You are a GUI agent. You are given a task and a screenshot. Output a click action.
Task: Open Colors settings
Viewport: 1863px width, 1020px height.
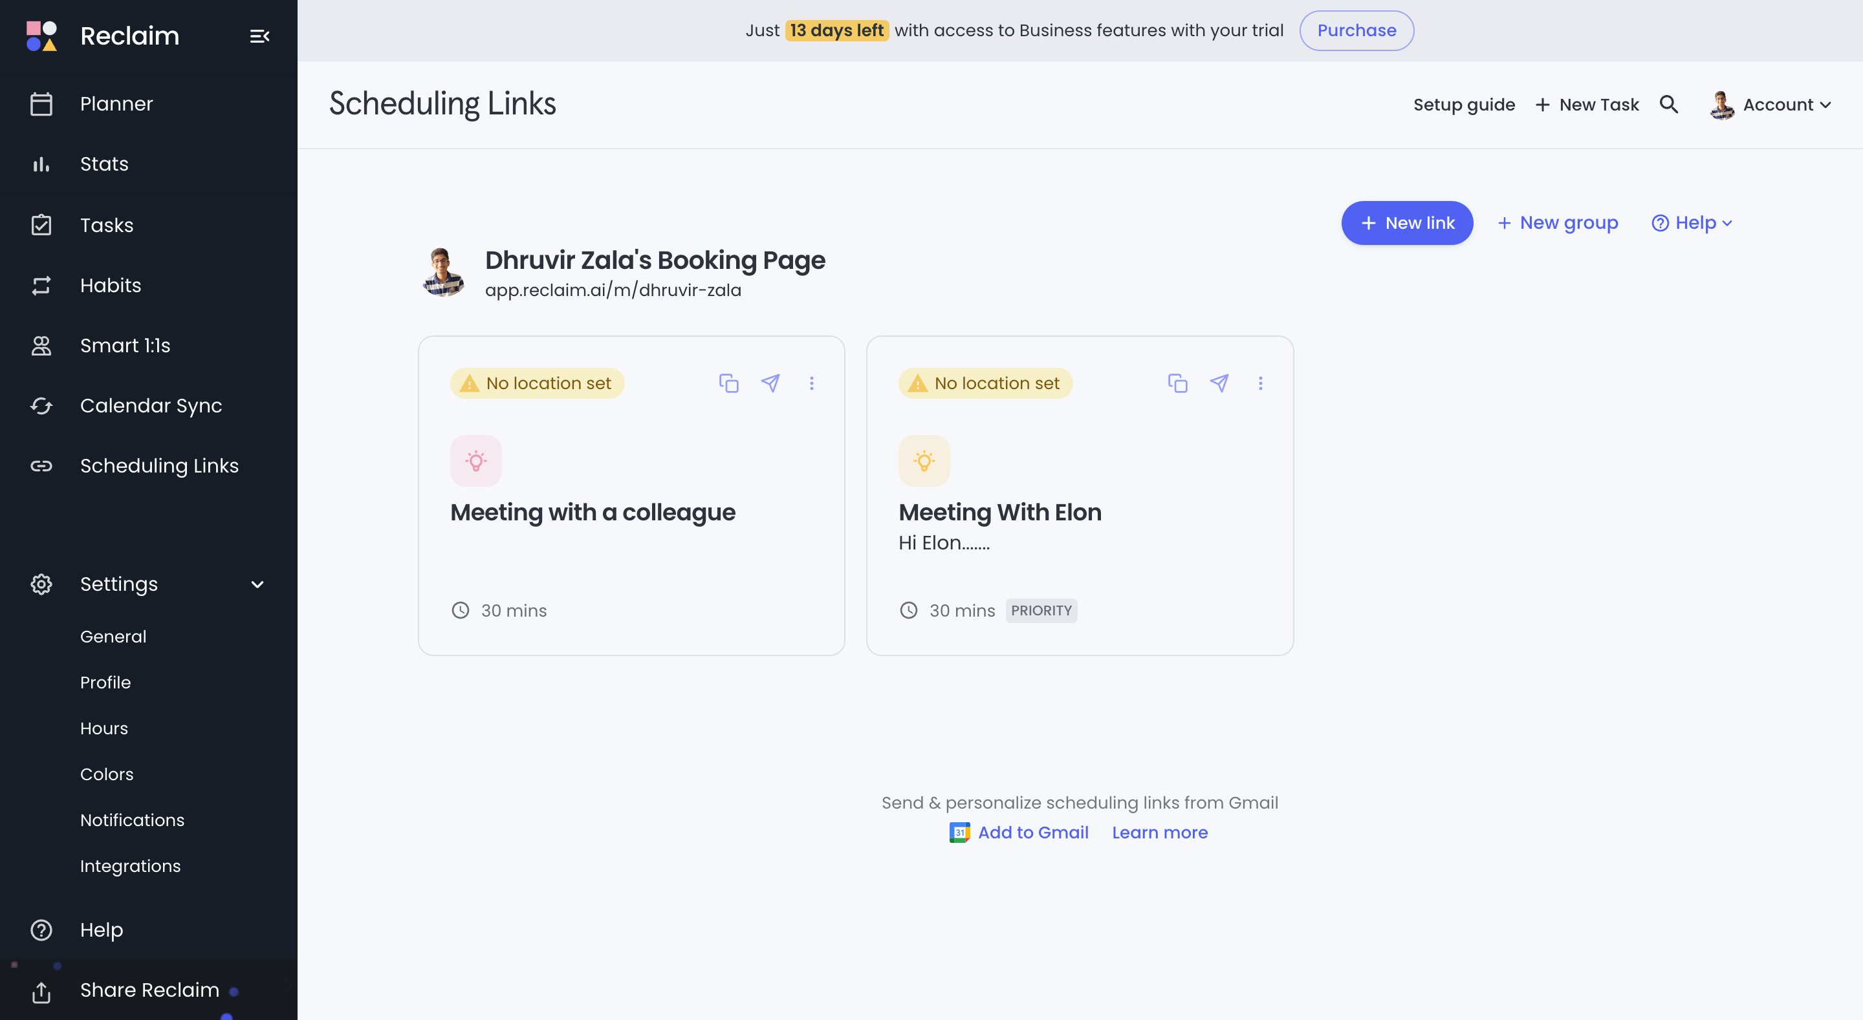tap(107, 774)
